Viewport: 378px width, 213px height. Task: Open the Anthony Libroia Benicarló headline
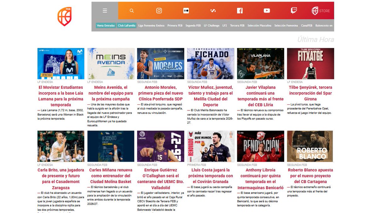click(x=261, y=179)
